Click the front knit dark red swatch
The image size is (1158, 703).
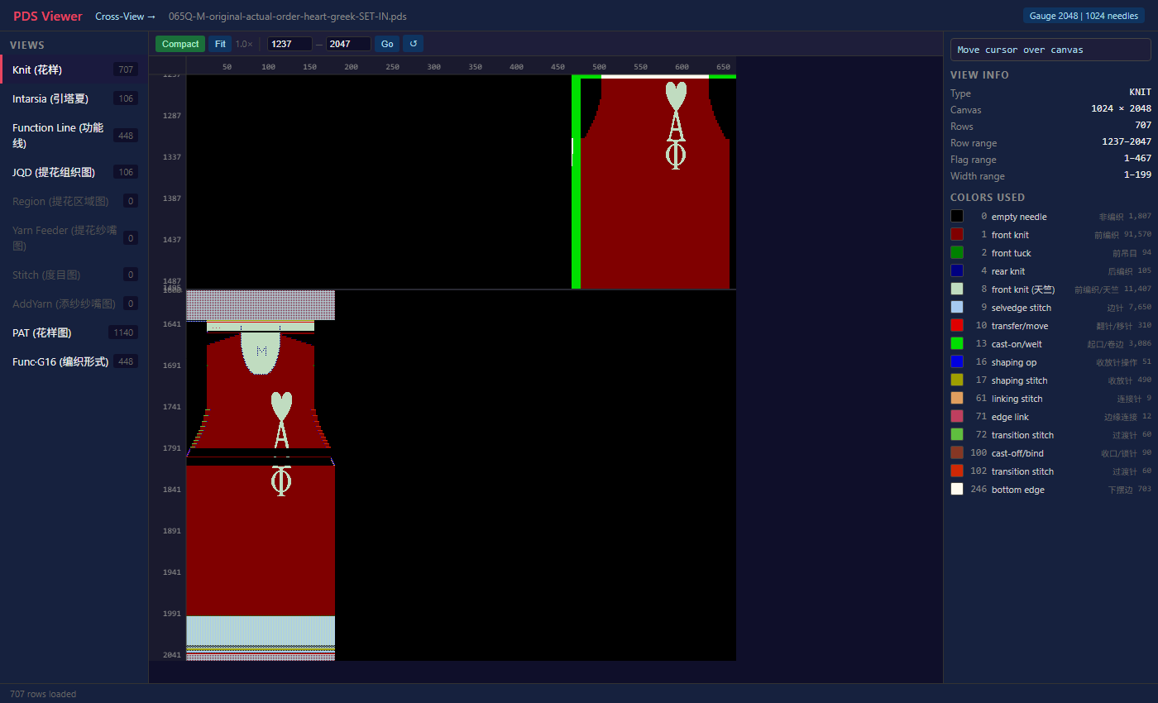(957, 234)
